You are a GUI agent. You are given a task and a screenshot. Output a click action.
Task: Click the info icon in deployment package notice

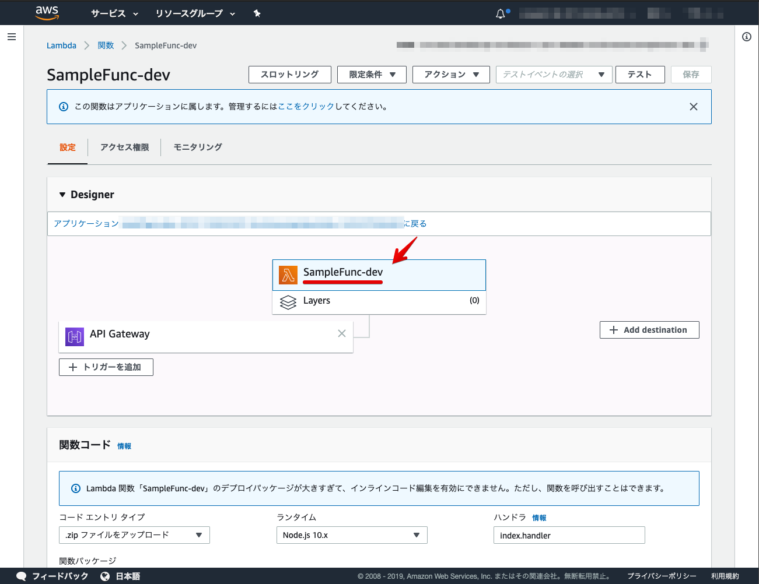(76, 488)
